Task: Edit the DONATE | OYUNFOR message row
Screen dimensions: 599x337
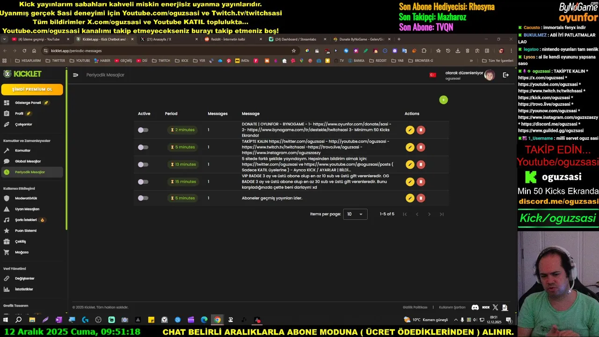Action: (410, 130)
